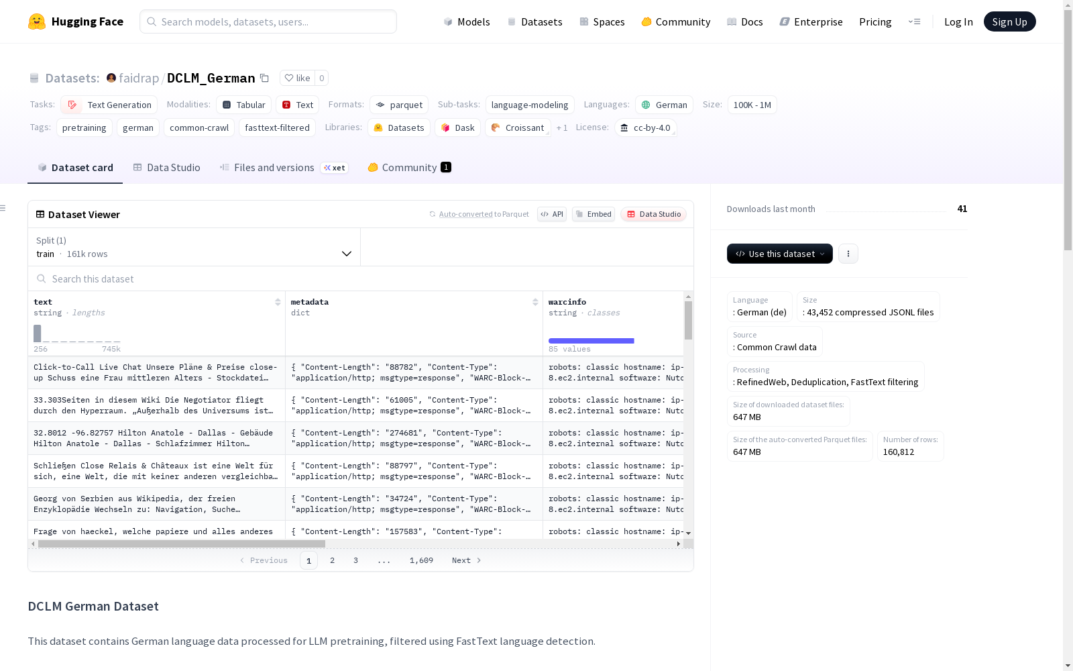Open the Split train dropdown
Viewport: 1073px width, 671px height.
tap(194, 247)
